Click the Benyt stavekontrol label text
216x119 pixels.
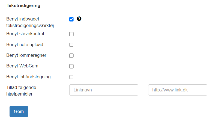point(25,34)
